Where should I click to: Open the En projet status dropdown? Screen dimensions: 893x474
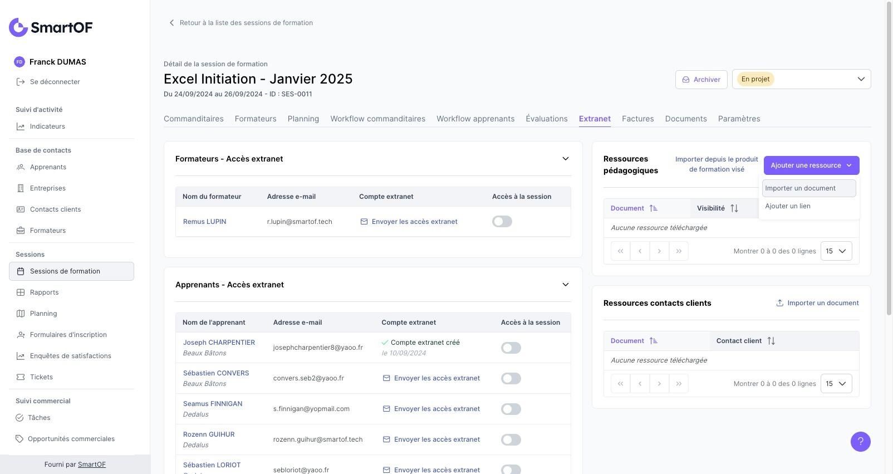pos(801,79)
